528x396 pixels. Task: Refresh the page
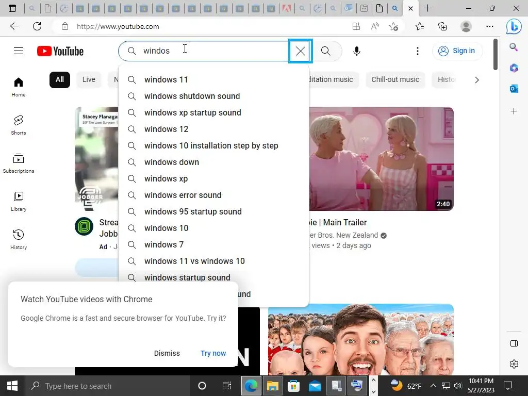(37, 26)
